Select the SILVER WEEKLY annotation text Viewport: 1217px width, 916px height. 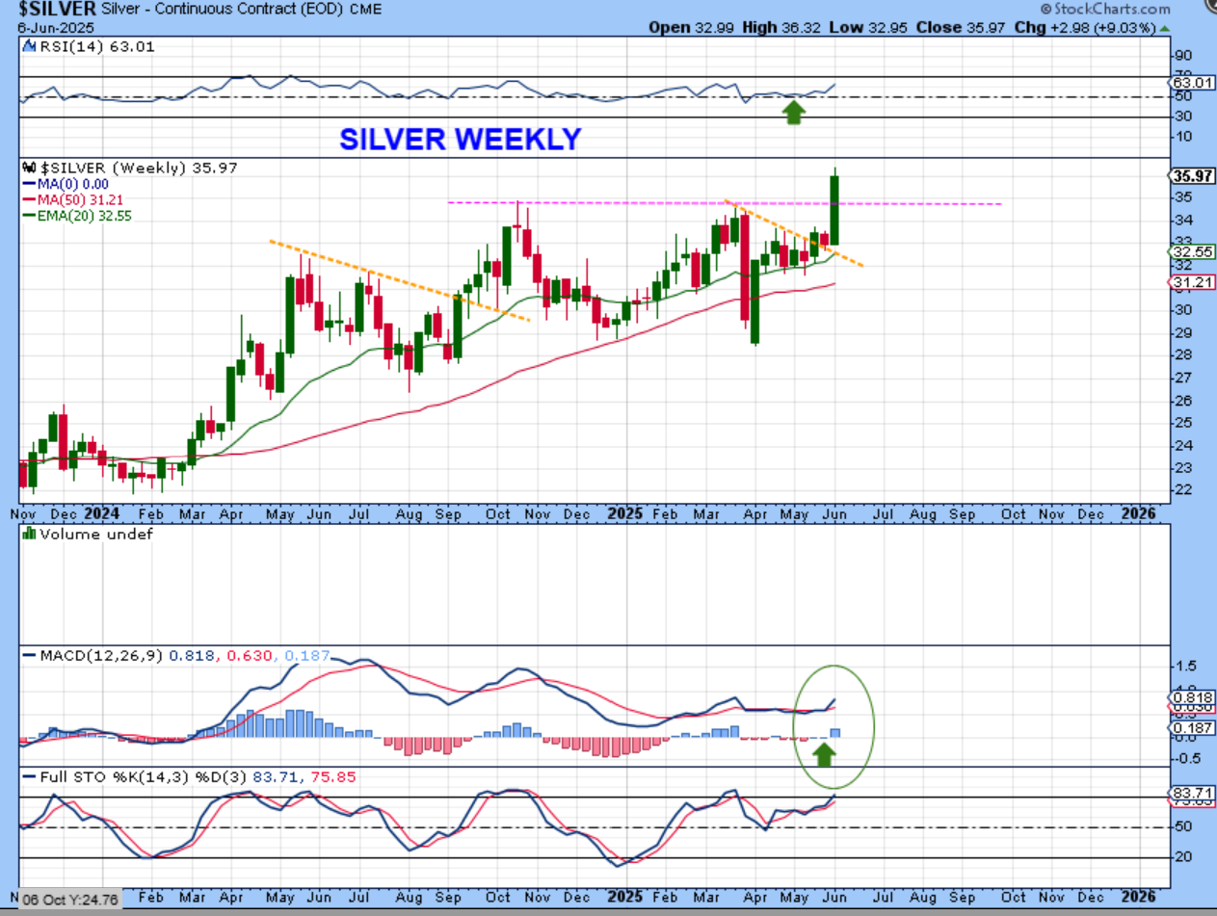pos(460,140)
